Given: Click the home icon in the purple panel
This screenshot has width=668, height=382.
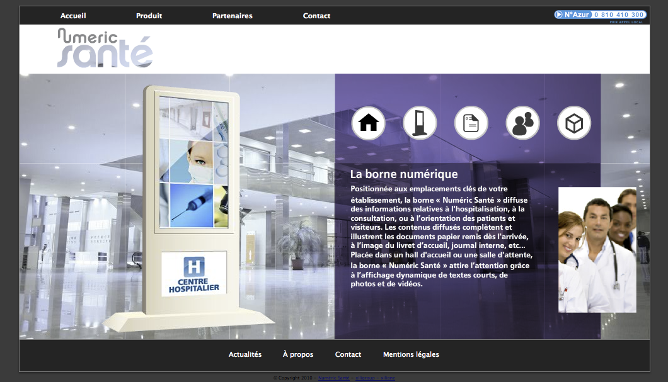Looking at the screenshot, I should tap(369, 123).
